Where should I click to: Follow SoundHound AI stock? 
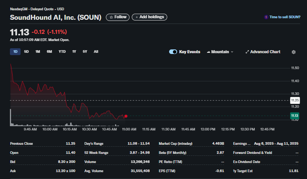(x=118, y=17)
